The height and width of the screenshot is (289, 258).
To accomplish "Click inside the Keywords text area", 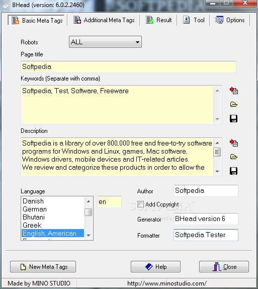I will click(117, 105).
